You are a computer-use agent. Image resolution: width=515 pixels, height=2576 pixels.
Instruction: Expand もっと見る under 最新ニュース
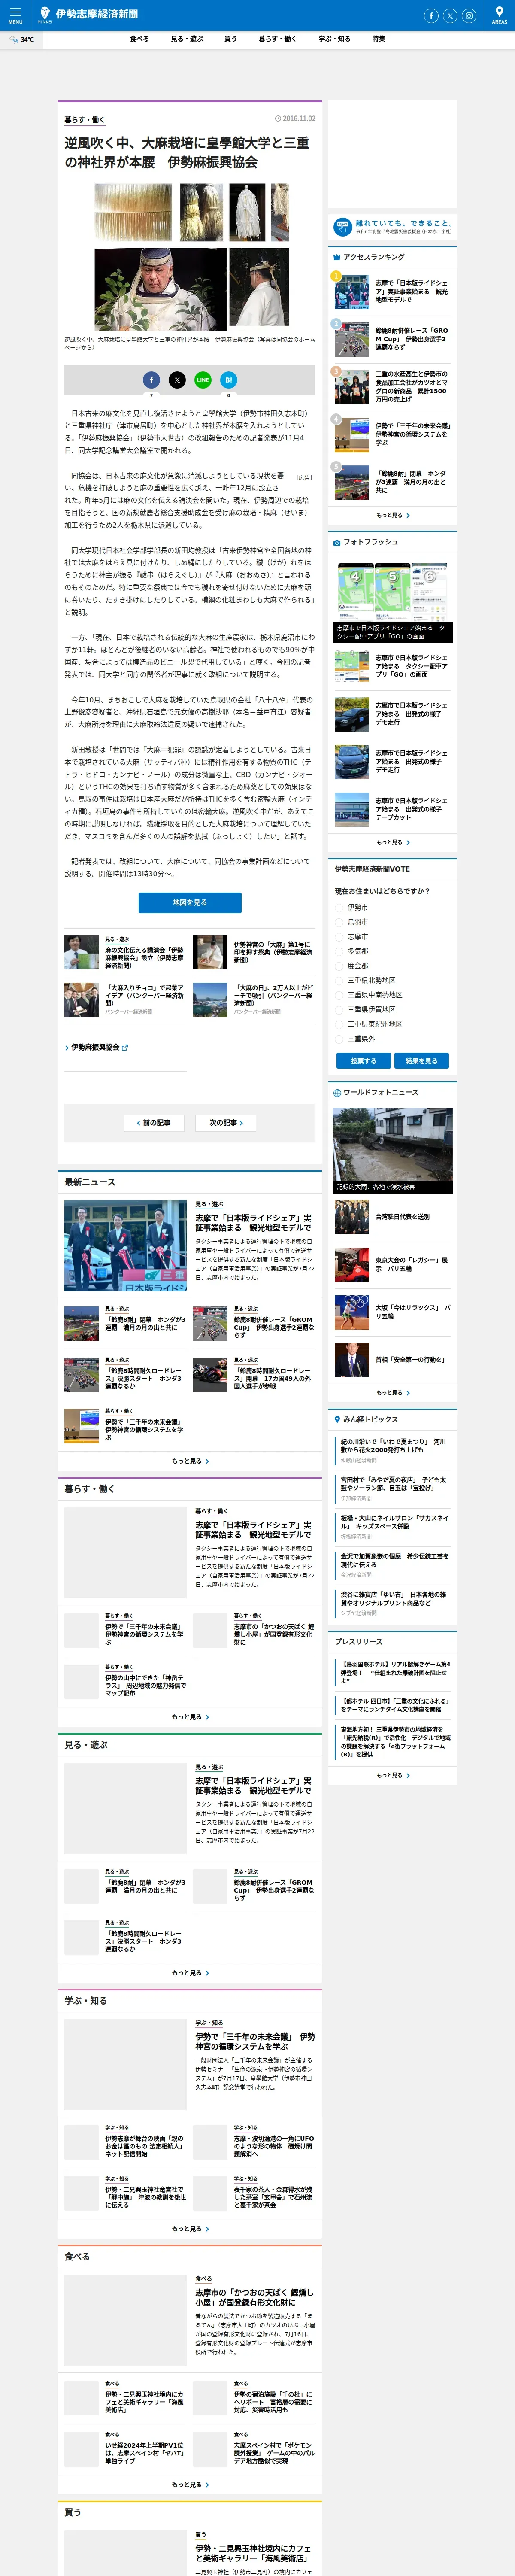(x=190, y=1461)
